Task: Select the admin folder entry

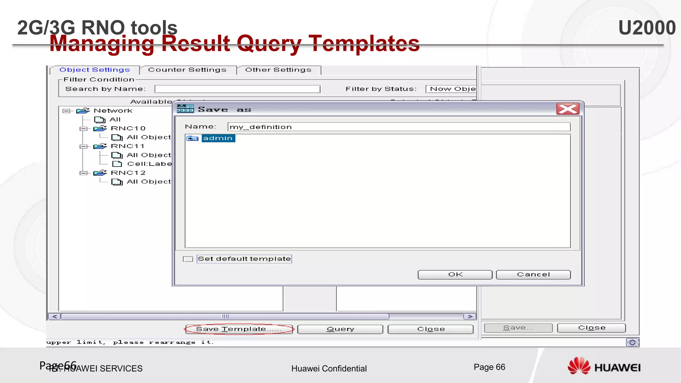Action: [x=218, y=138]
